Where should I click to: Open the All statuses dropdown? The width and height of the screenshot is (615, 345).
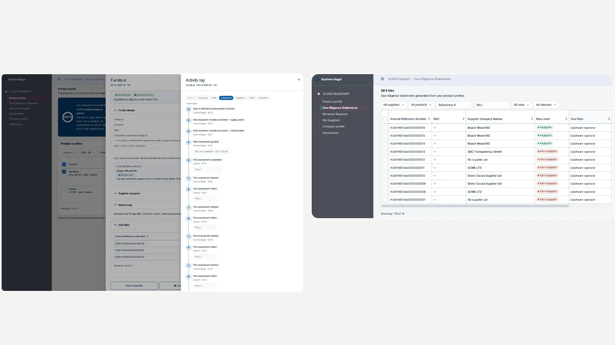(546, 105)
